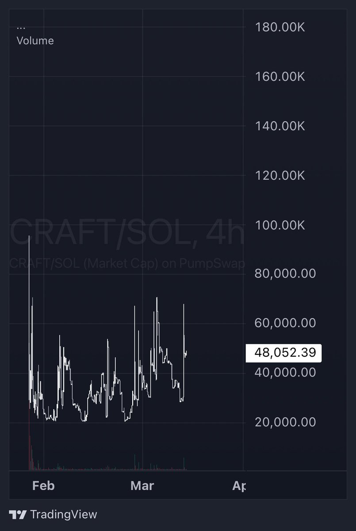The height and width of the screenshot is (531, 356).
Task: Click the 60,000.00 price axis label
Action: point(285,323)
